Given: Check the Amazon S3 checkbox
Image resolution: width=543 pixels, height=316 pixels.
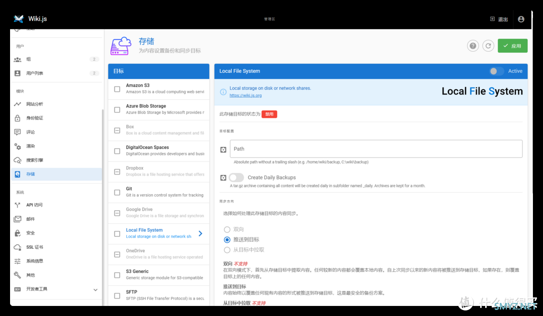Looking at the screenshot, I should pos(117,89).
